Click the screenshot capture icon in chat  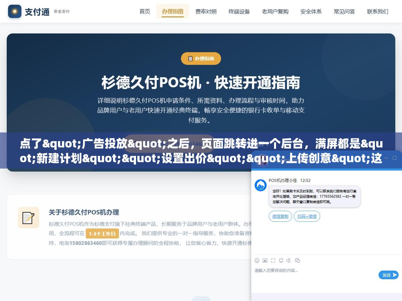[x=273, y=261]
